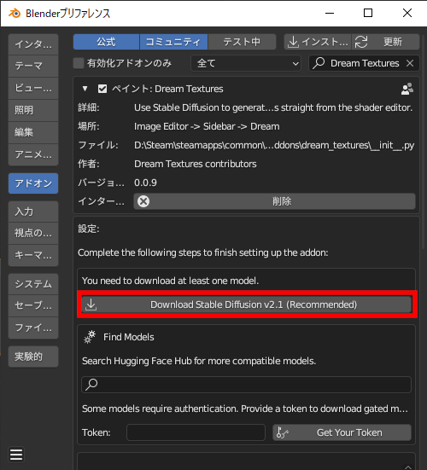Click the magnifier icon in the addon search

[319, 63]
